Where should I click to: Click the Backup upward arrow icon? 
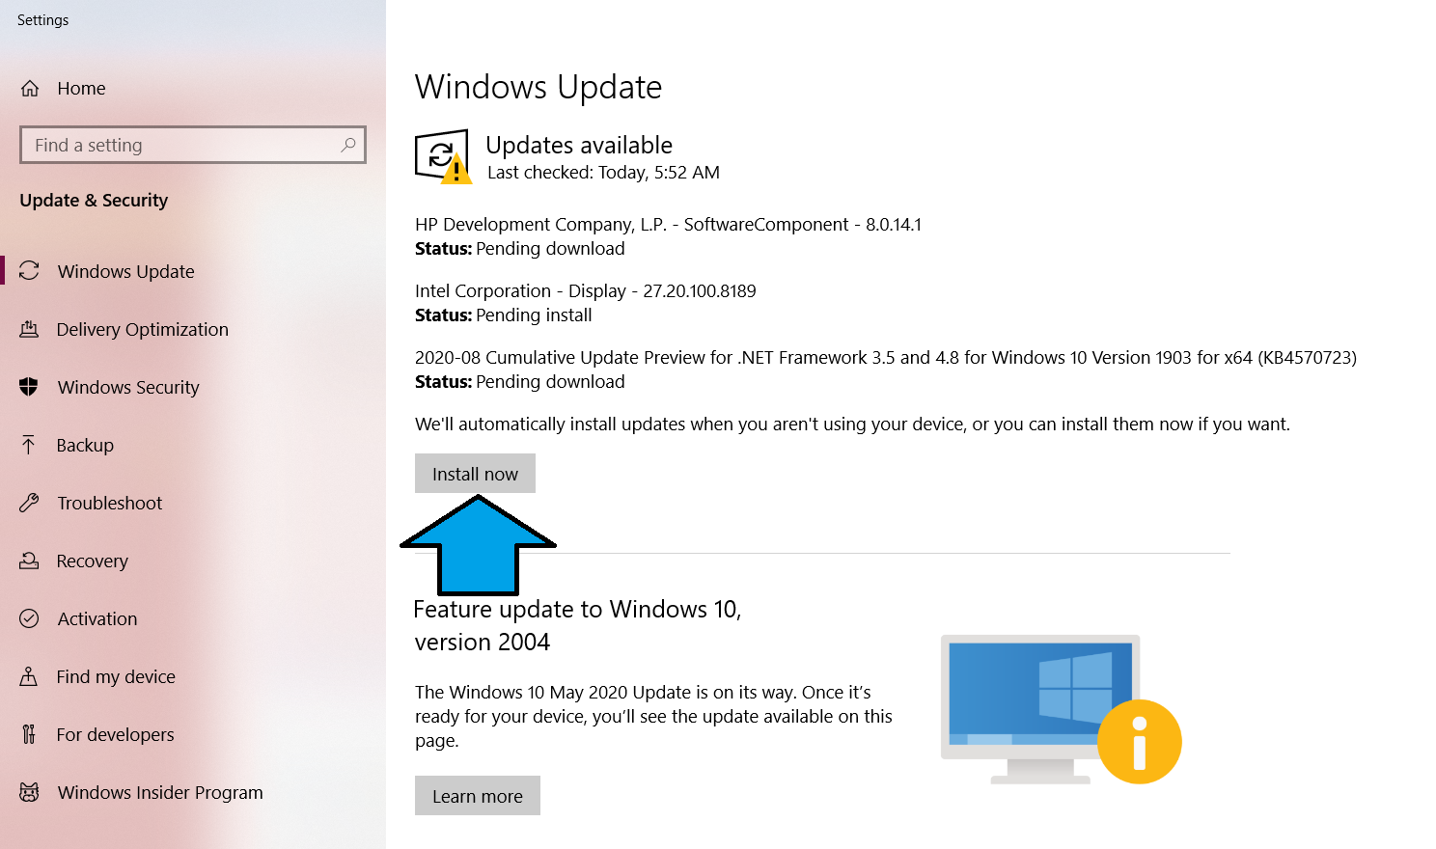pyautogui.click(x=29, y=445)
